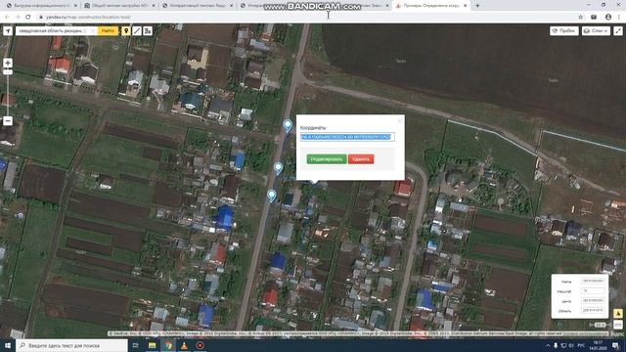Open the Chrome profile avatar
Screen dimensions: 626x352
tap(608, 17)
